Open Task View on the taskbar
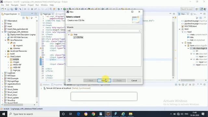208x117 pixels. point(71,114)
